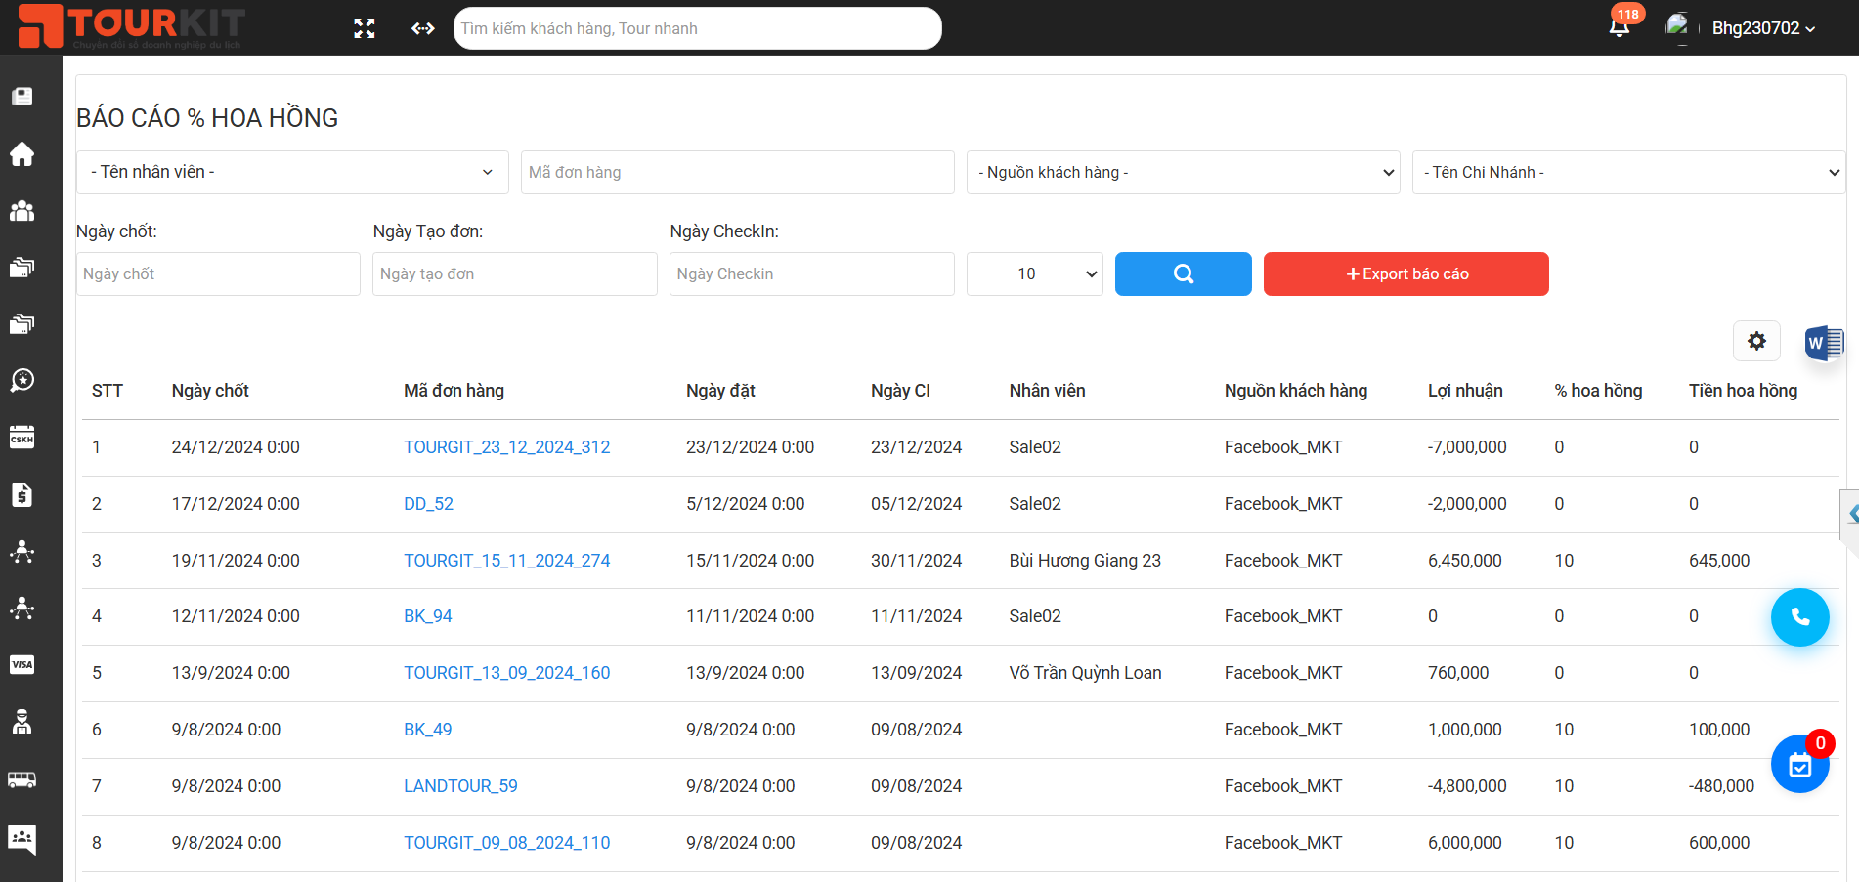The image size is (1859, 882).
Task: Click the Nguồn khách hàng column header
Action: tap(1295, 391)
